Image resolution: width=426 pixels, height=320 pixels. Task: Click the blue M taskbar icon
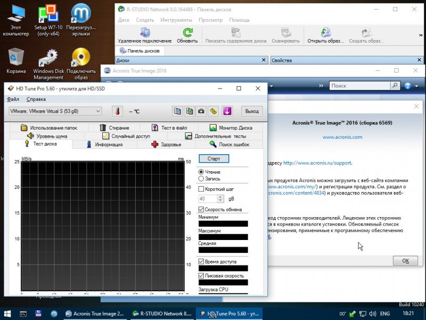click(54, 314)
